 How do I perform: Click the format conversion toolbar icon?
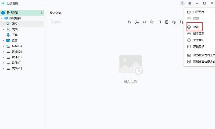click(x=130, y=22)
